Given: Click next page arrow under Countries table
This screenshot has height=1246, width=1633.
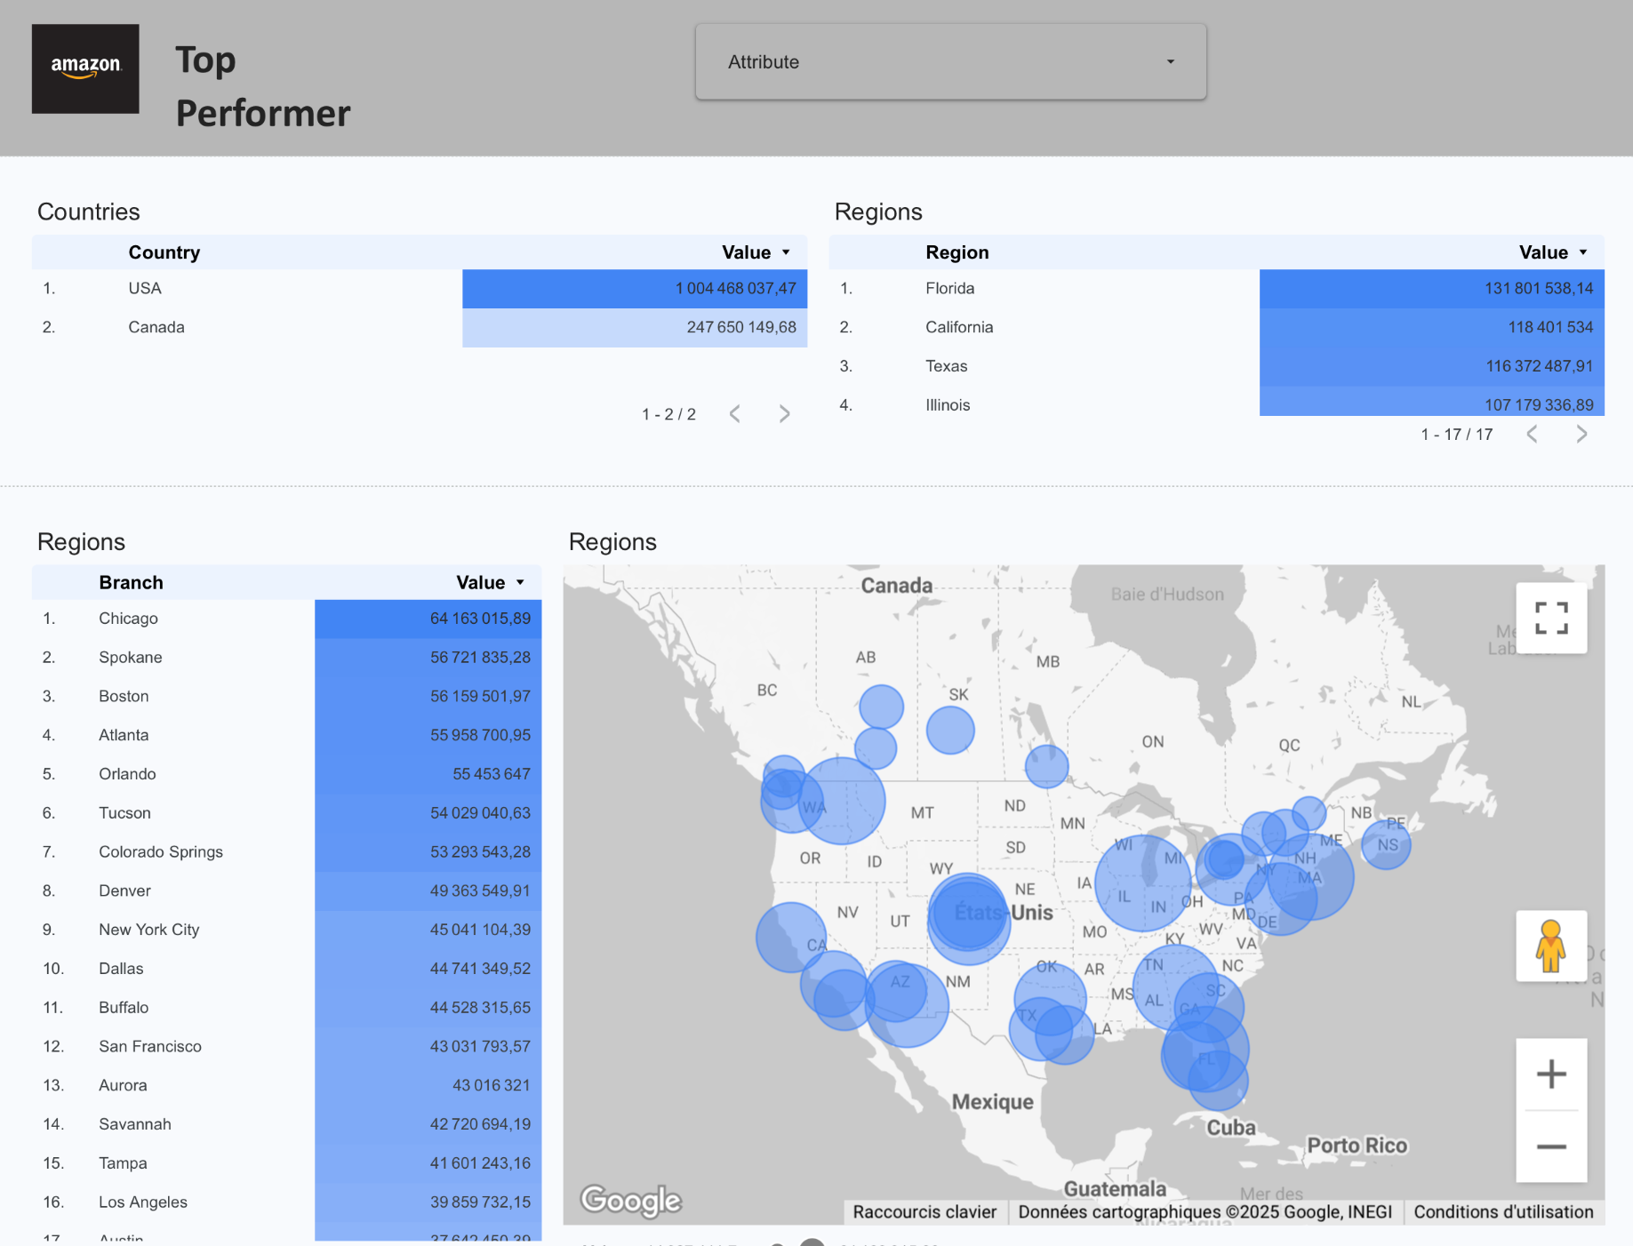Looking at the screenshot, I should click(x=783, y=412).
